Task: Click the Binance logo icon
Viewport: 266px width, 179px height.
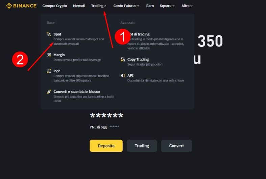Action: pyautogui.click(x=9, y=6)
